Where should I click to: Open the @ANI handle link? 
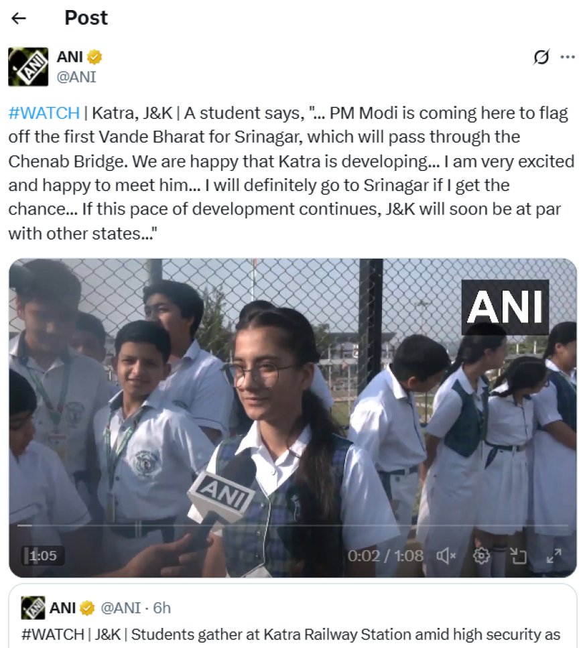[76, 77]
